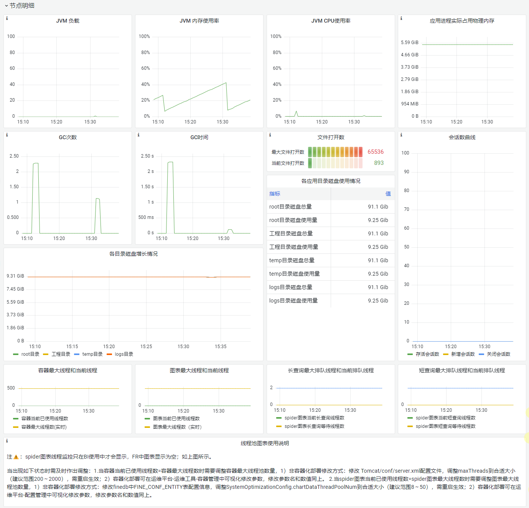Image resolution: width=529 pixels, height=508 pixels.
Task: Open info icon on 线程池图表使用说明 panel
Action: pos(7,441)
